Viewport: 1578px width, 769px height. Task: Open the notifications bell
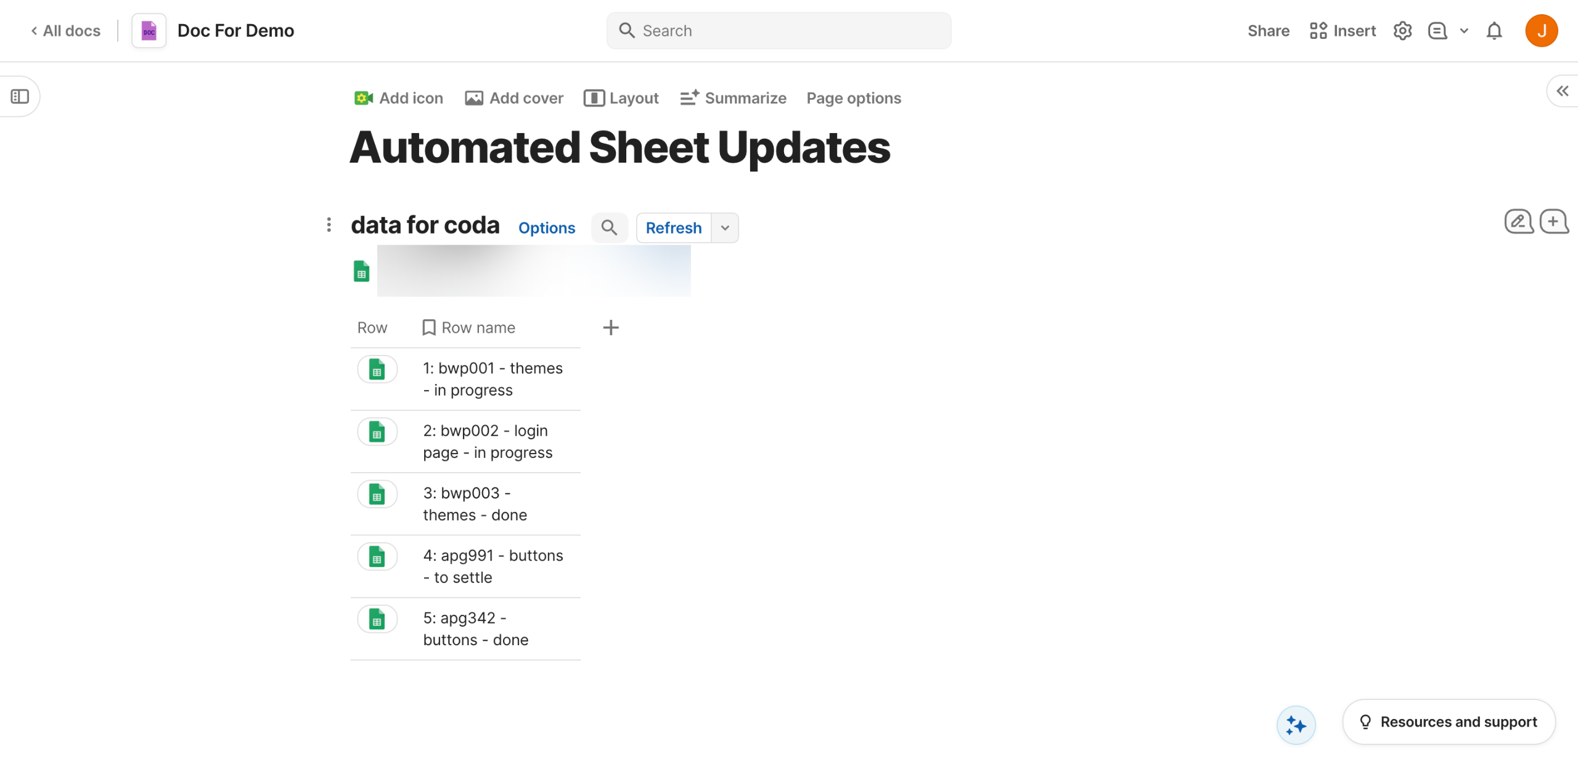(1494, 31)
